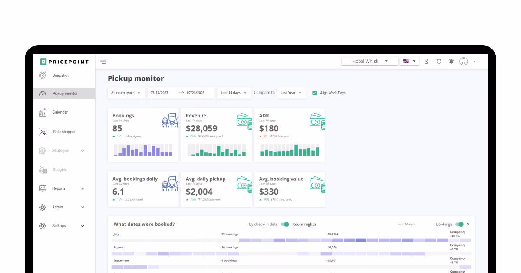
Task: Click the Reports chart icon
Action: point(43,188)
